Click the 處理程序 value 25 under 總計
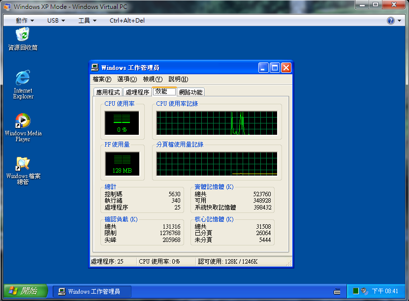The height and width of the screenshot is (301, 409). [177, 207]
